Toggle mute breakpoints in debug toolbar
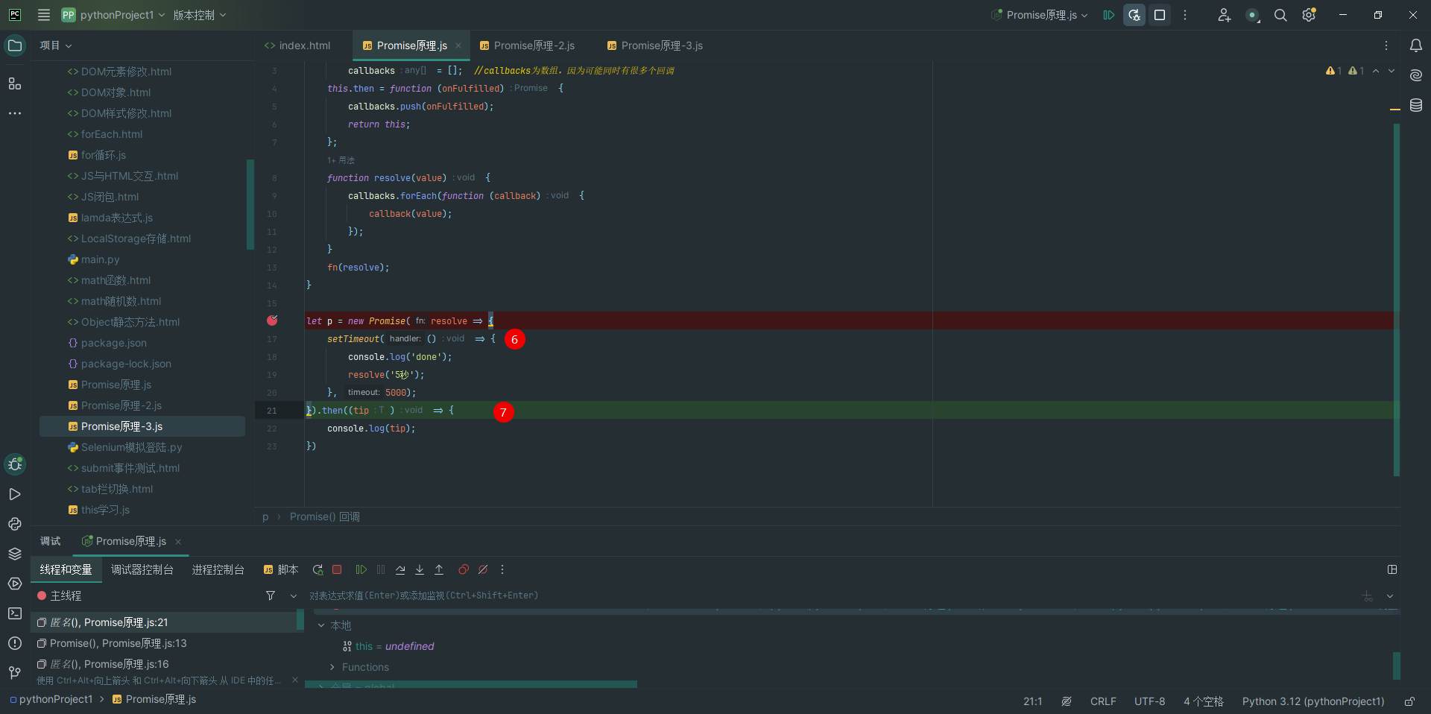1431x714 pixels. pos(483,569)
